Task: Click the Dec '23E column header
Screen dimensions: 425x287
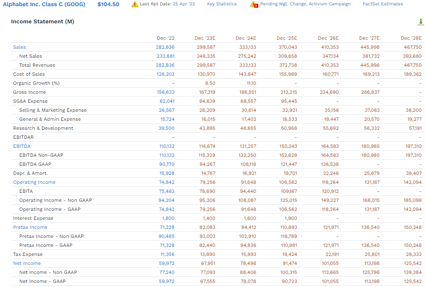Action: point(205,38)
